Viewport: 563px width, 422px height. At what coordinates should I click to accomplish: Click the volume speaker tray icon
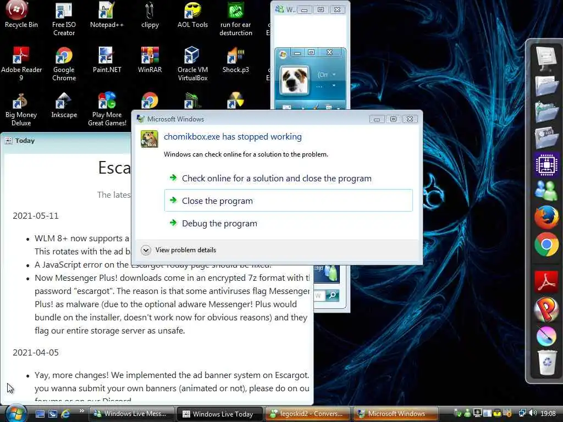point(533,413)
